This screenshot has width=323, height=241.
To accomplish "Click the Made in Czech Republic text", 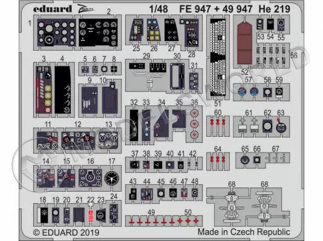I will [244, 232].
